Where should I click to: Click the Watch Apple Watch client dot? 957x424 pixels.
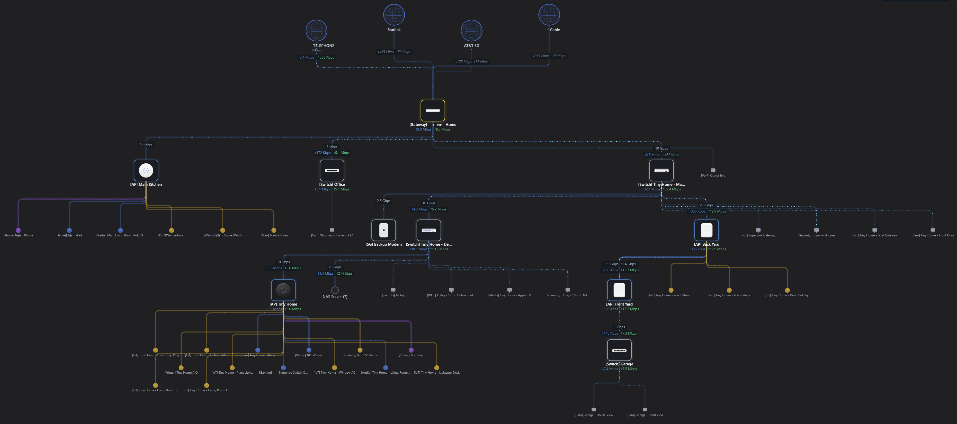point(222,230)
